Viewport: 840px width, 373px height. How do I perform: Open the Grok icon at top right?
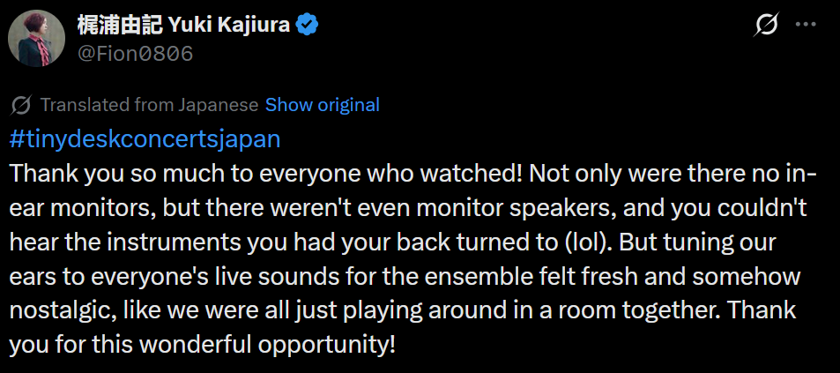point(766,26)
